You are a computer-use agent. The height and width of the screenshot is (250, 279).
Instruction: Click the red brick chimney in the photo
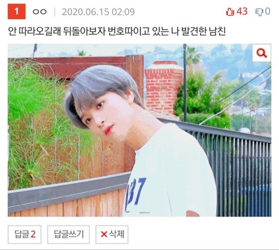[164, 87]
